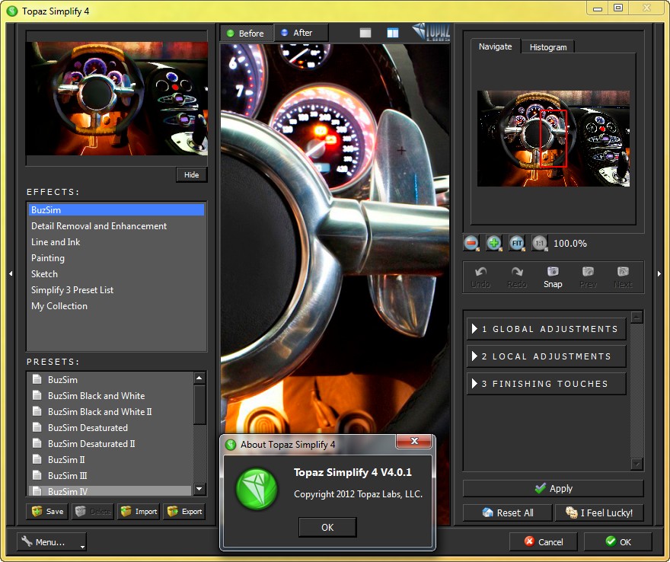Click the I Feel Lucky! dice button
The image size is (670, 562).
(x=599, y=513)
